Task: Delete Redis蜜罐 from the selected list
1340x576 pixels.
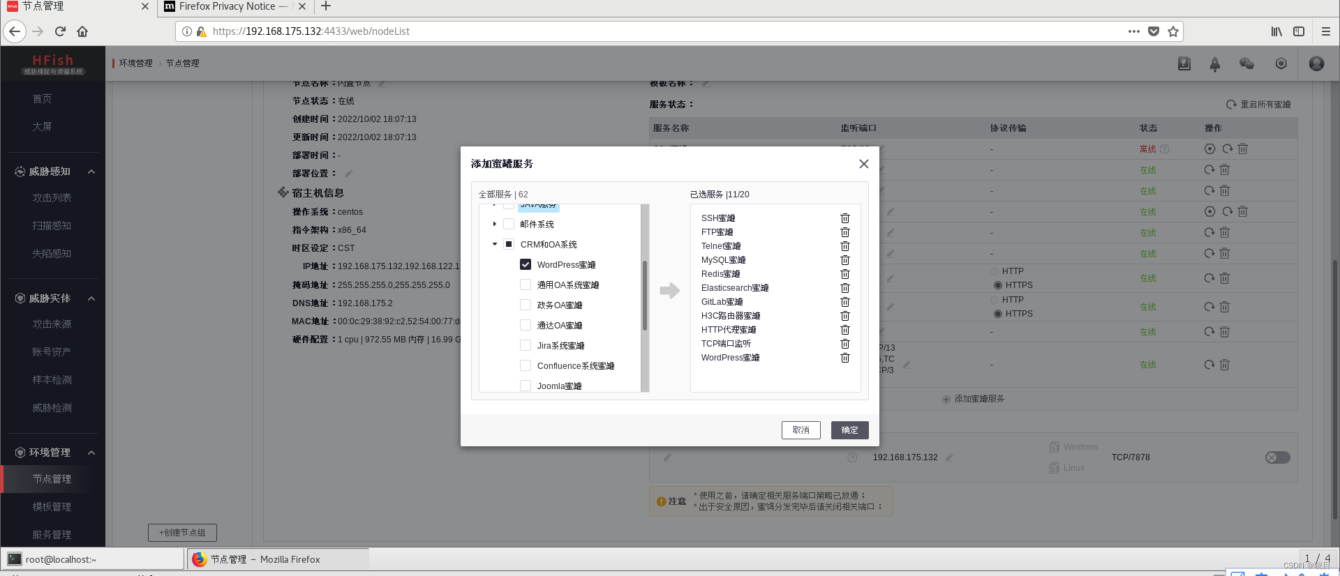Action: coord(844,274)
